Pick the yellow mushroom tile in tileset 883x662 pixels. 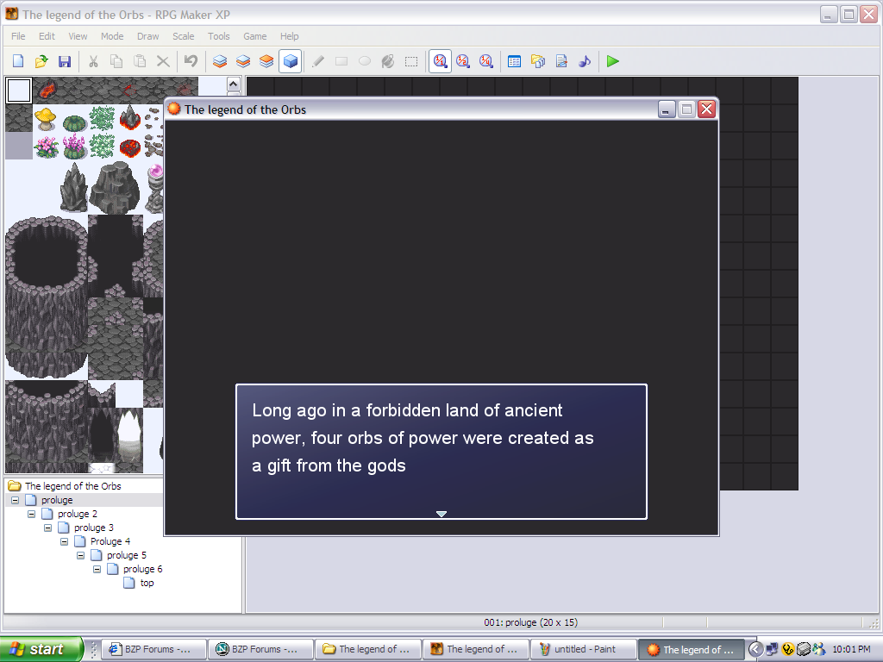pyautogui.click(x=46, y=118)
